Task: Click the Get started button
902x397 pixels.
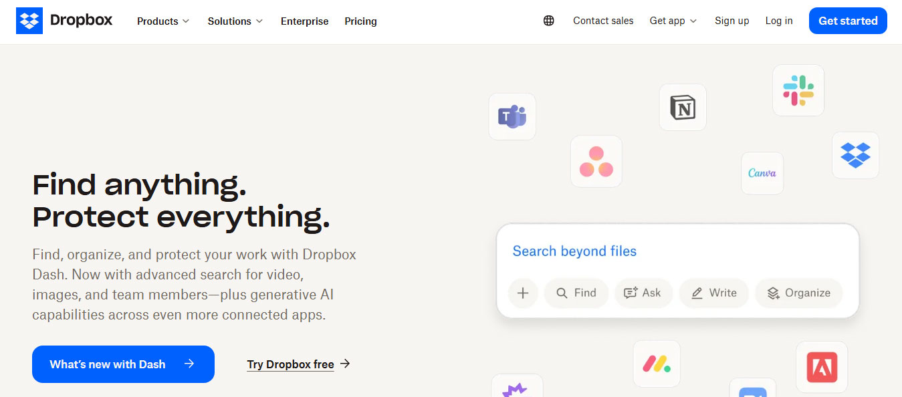Action: (x=847, y=21)
